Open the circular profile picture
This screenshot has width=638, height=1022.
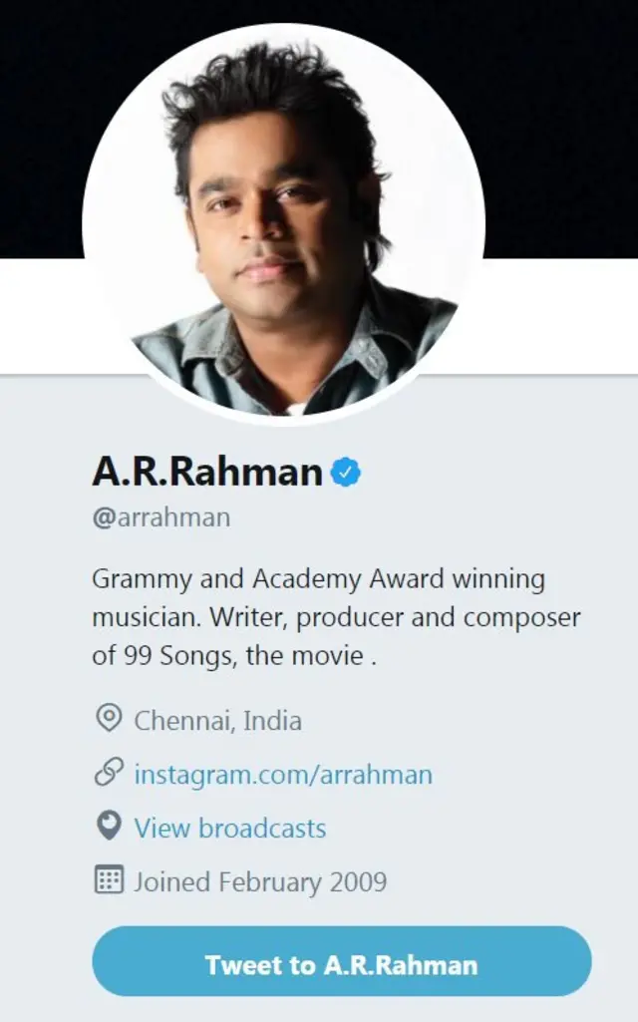tap(283, 225)
